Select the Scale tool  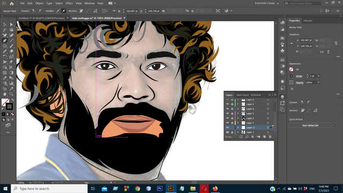[11, 56]
